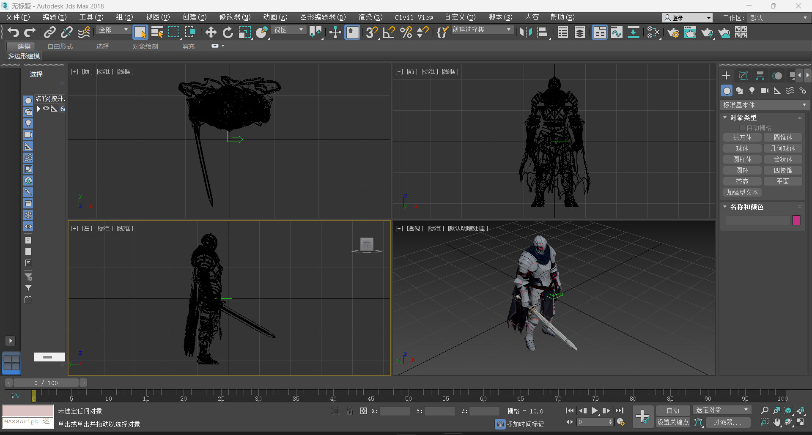Open the 创建选择集 dropdown
This screenshot has height=435, width=812.
482,30
